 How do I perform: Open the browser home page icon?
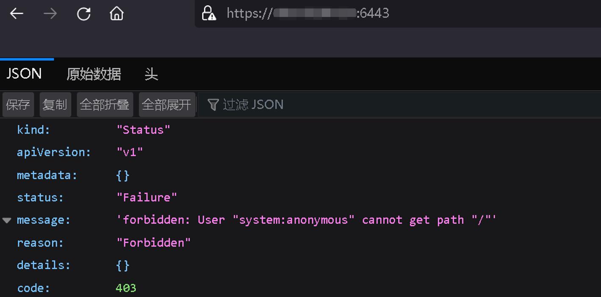tap(116, 14)
